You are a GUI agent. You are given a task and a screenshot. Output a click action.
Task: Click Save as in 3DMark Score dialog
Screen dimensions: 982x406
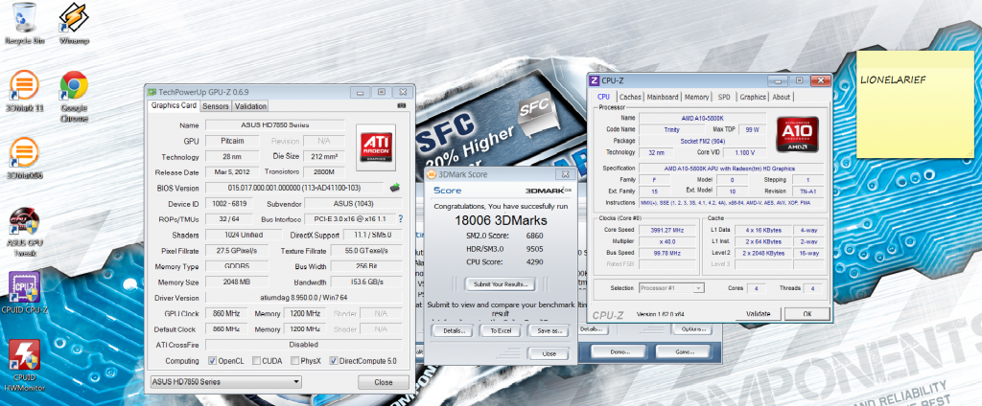point(548,330)
